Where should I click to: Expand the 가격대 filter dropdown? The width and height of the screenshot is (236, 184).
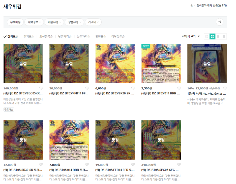point(93,22)
